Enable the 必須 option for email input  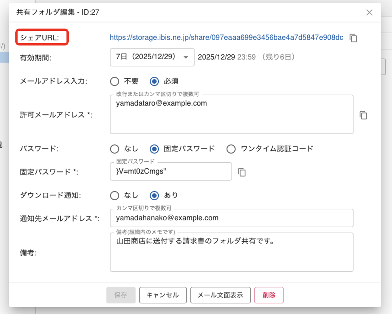point(154,81)
